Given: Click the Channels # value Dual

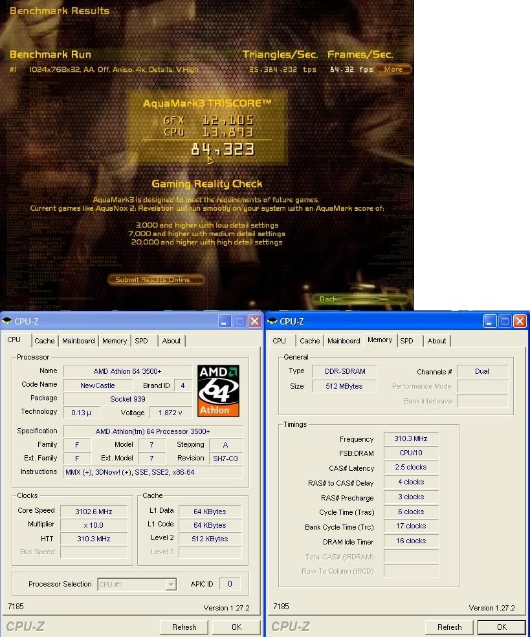Looking at the screenshot, I should point(482,371).
